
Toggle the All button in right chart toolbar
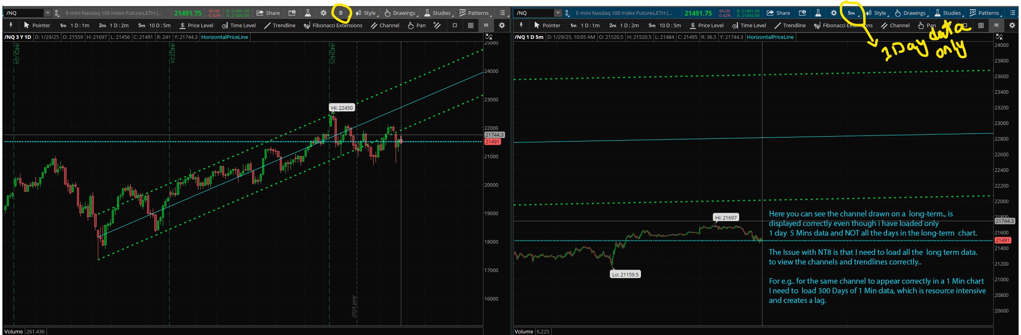(x=996, y=25)
